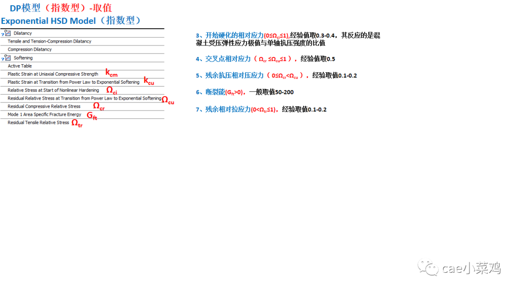Click the chart icon next to Softening
Viewport: 518px width, 291px height.
click(7, 57)
